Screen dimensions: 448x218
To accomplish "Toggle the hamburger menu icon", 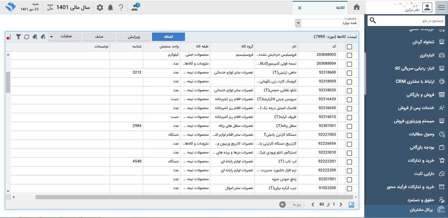I will (441, 8).
